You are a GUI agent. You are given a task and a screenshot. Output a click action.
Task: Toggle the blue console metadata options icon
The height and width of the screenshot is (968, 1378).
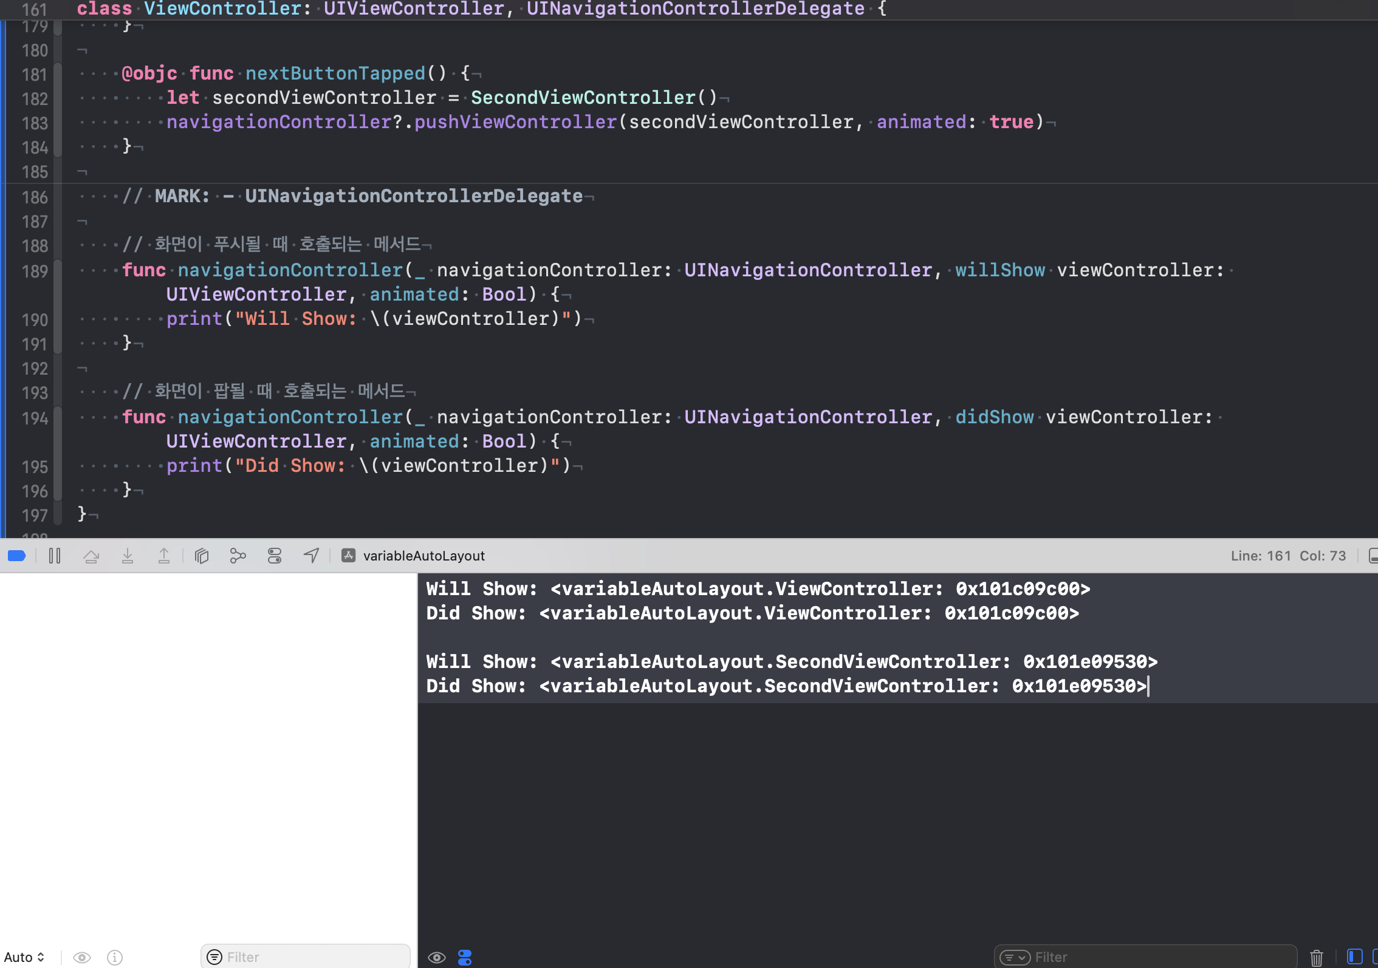[x=465, y=958]
